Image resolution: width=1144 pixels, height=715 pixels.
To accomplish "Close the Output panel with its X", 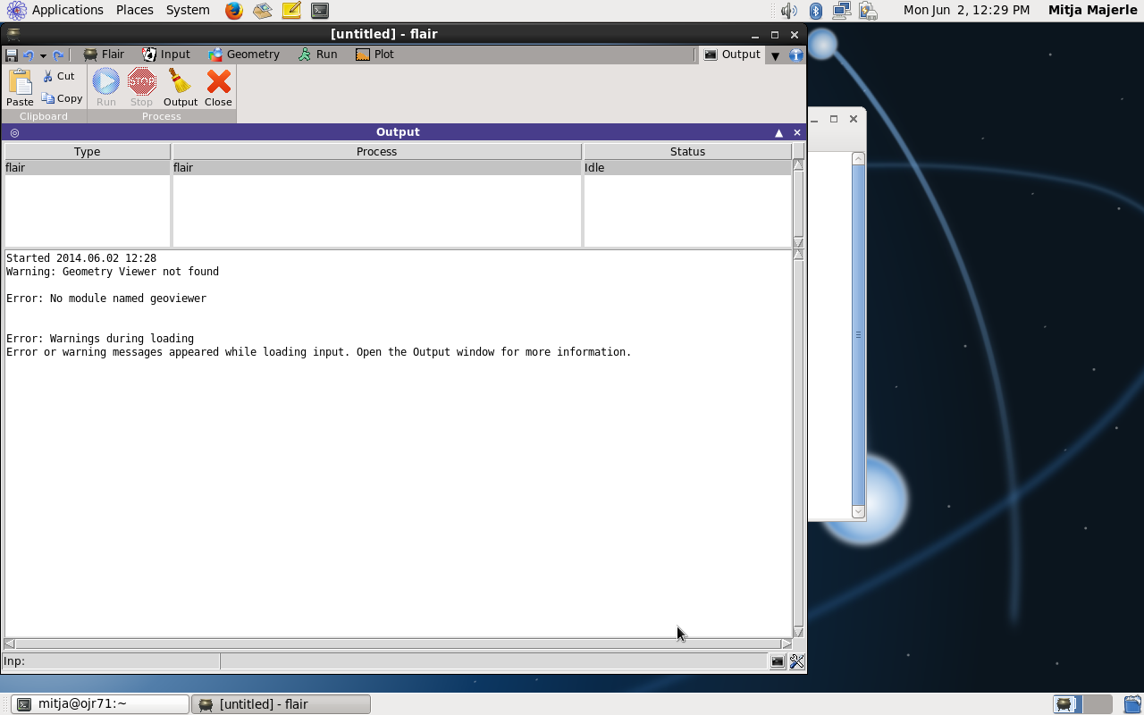I will pyautogui.click(x=797, y=132).
